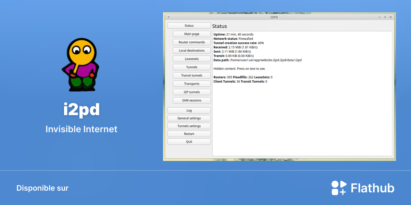Click the large 'i2pd' title text
Screen dimensions: 411x205
(82, 109)
